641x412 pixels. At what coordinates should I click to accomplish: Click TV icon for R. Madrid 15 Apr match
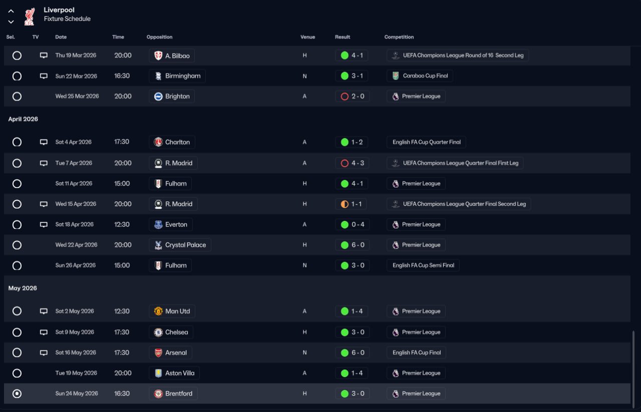[44, 204]
